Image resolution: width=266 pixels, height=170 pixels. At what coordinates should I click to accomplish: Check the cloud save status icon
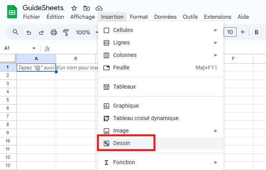[x=99, y=8]
